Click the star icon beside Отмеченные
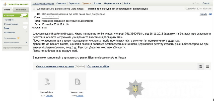214x101 pixels. (18, 38)
